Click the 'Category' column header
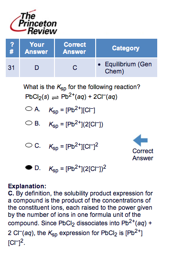The image size is (186, 260). tap(127, 48)
